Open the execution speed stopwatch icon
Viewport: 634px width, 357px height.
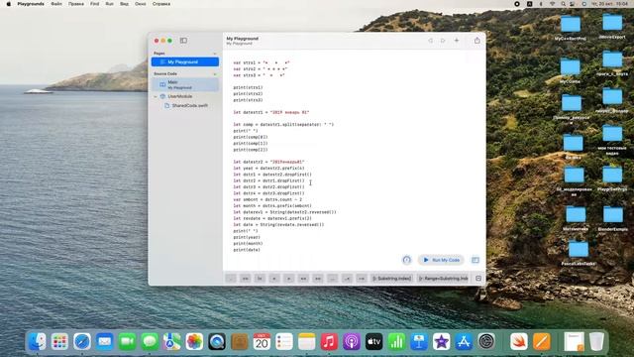click(x=407, y=260)
